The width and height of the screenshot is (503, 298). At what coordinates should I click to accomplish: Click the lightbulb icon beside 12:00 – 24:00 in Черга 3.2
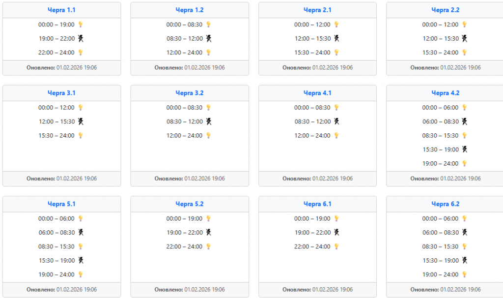[208, 135]
